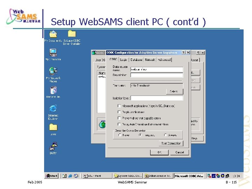
Task: Cancel the ODBC configuration dialog
Action: [x=180, y=152]
